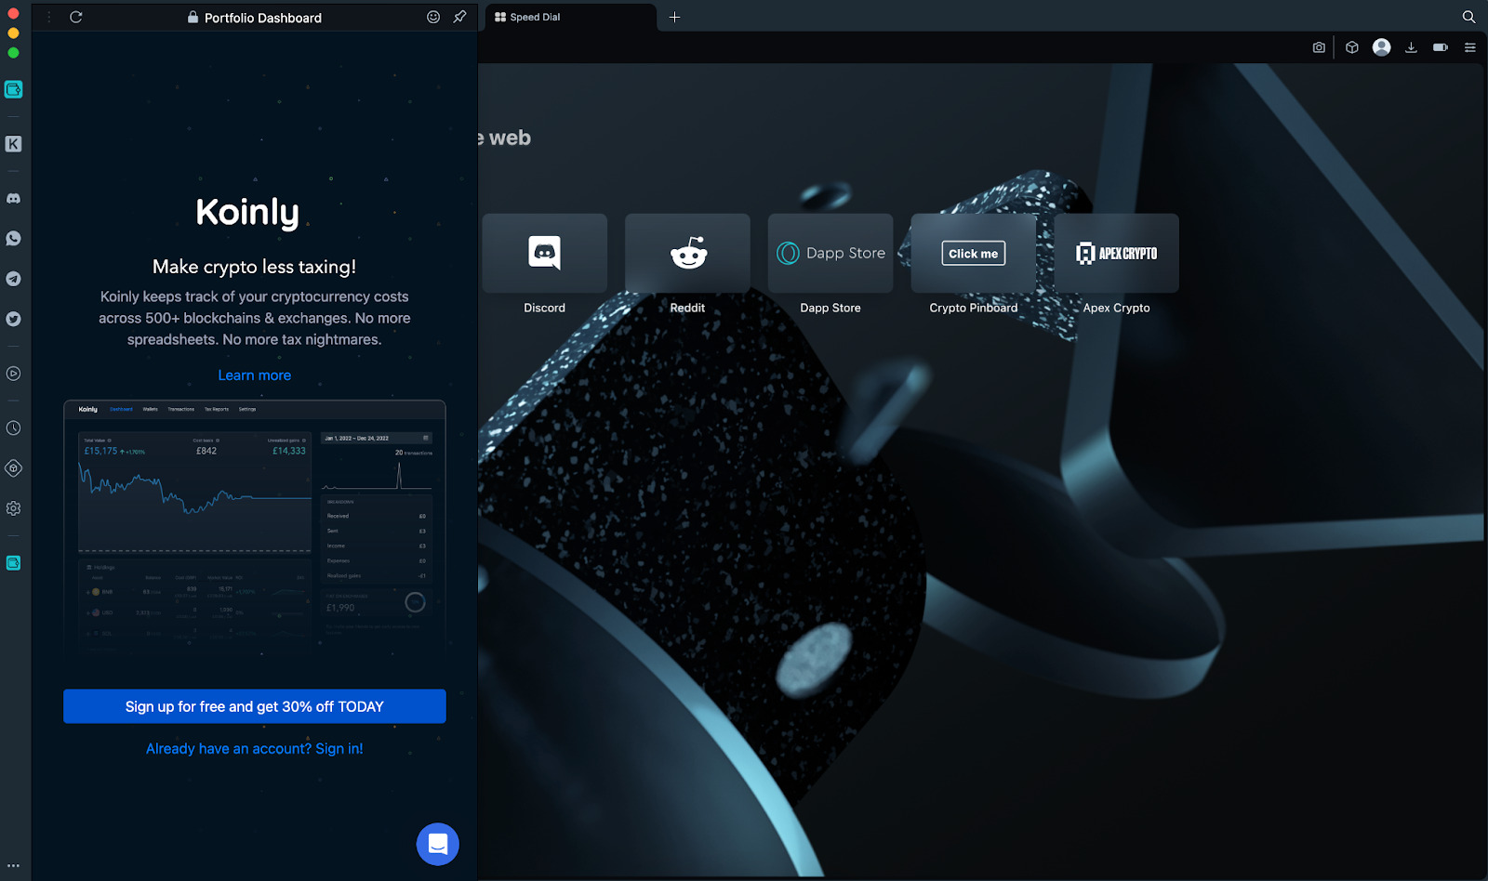Open the Apex Crypto tile

(1117, 254)
